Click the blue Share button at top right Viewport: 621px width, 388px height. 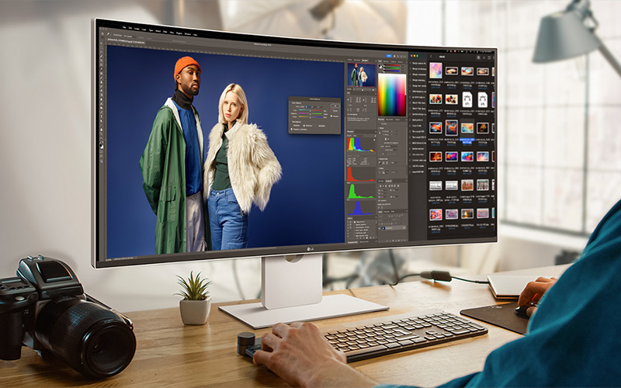[x=388, y=57]
